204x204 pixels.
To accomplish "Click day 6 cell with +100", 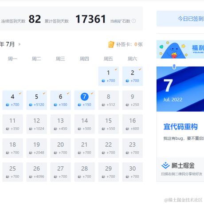I will point(61,100).
